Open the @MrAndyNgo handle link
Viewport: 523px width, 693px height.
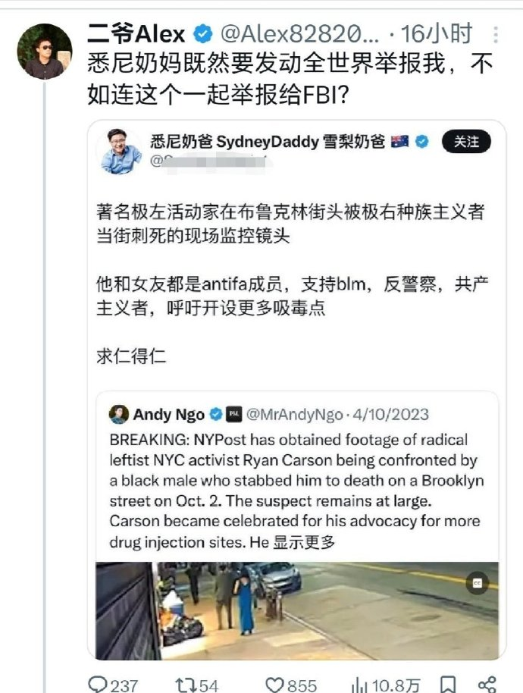tap(294, 415)
